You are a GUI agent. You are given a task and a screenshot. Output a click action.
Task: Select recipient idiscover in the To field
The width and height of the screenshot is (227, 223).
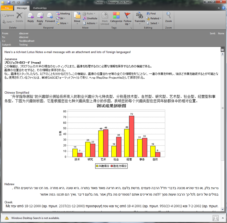point(24,37)
